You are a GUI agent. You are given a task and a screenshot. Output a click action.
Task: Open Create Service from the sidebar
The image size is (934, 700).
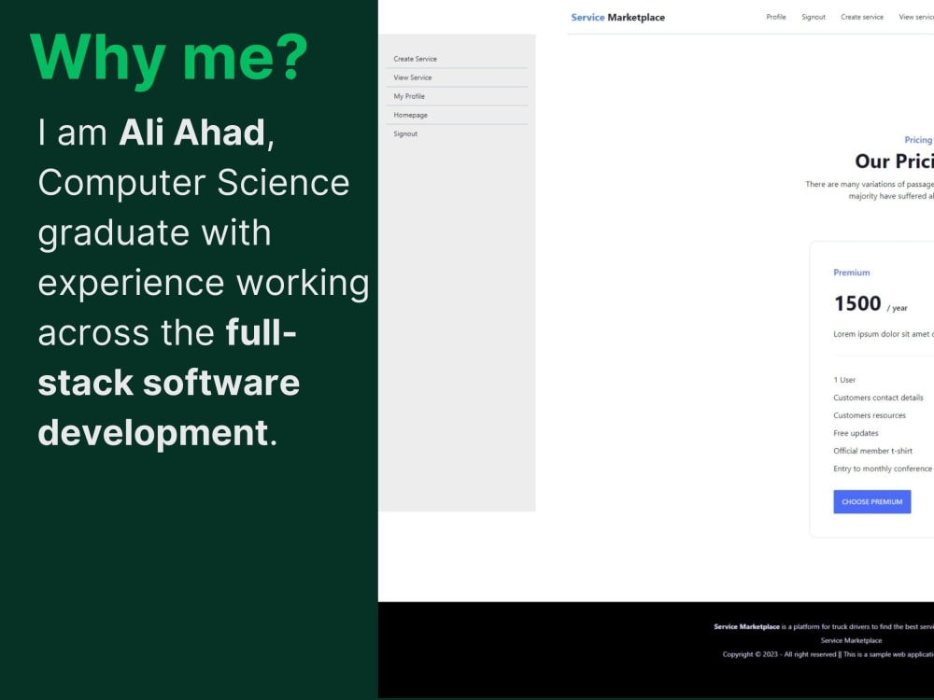pos(415,58)
